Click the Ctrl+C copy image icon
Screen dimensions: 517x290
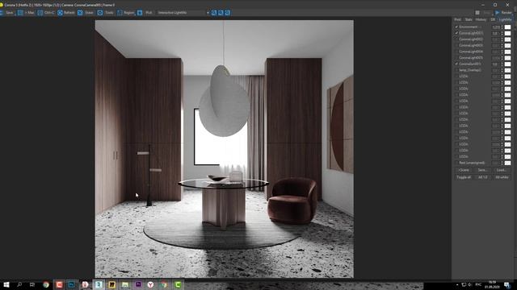(40, 13)
